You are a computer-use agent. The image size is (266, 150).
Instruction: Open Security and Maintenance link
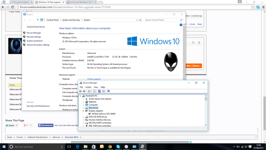click(38, 106)
